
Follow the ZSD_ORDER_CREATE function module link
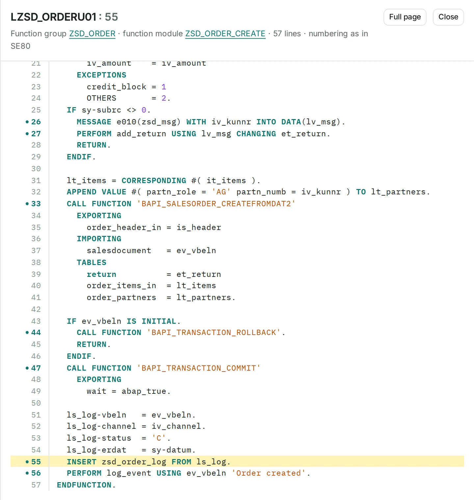click(x=225, y=34)
